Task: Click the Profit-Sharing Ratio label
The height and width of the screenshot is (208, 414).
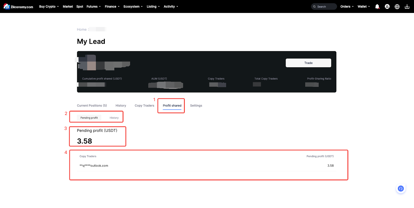Action: point(319,79)
